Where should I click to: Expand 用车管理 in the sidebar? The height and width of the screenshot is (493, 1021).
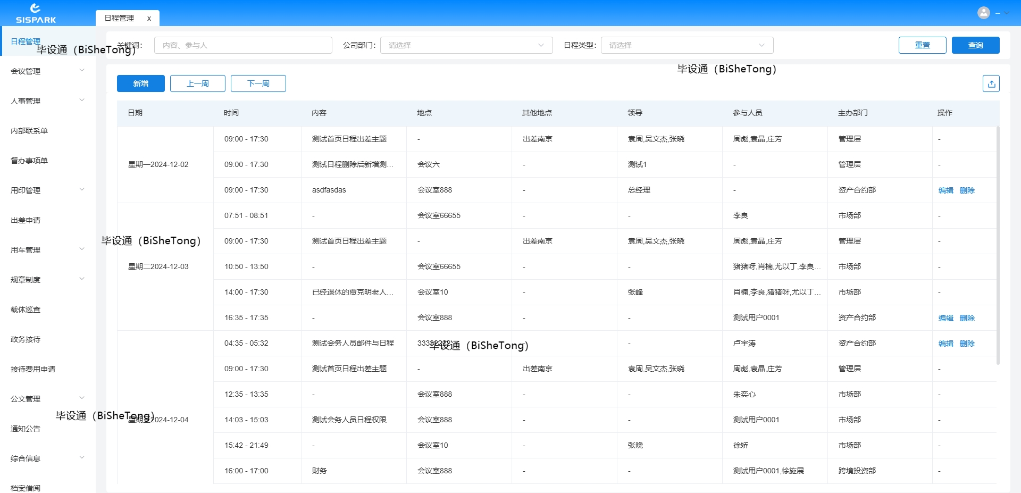click(47, 249)
